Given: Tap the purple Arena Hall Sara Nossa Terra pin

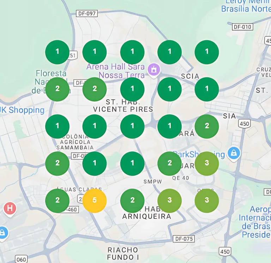Looking at the screenshot, I should (x=153, y=70).
